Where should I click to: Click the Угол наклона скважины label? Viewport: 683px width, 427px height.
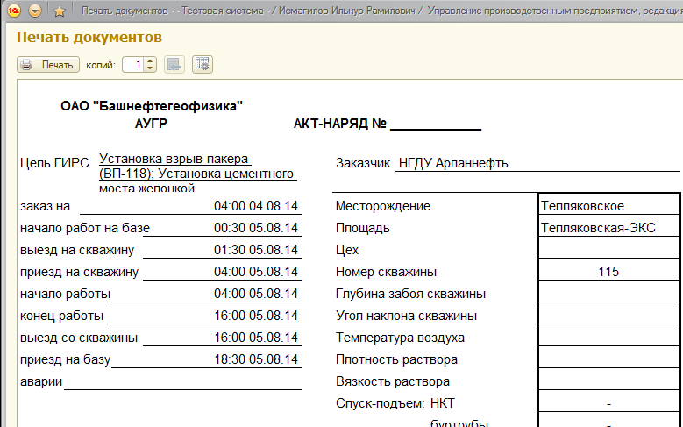coord(406,316)
